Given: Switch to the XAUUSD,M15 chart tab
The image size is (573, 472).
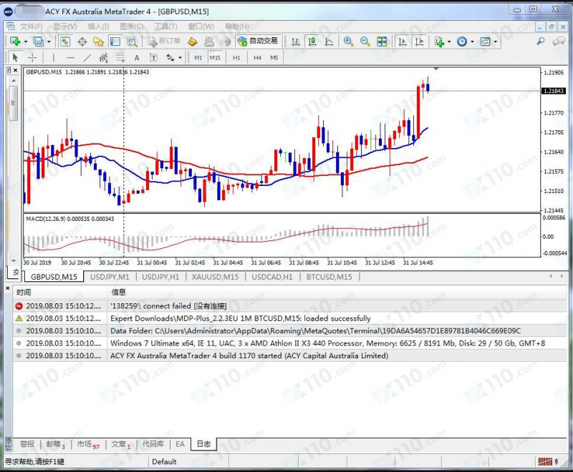Looking at the screenshot, I should 215,277.
